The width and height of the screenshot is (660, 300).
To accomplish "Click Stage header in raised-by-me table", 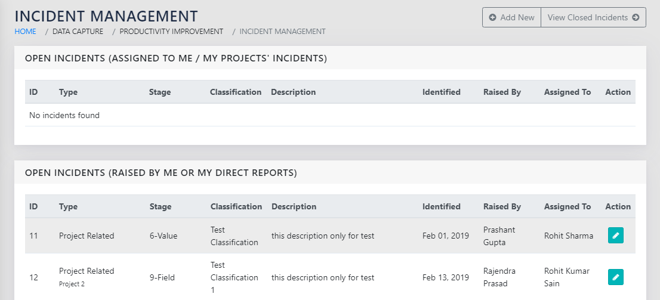I will 160,206.
